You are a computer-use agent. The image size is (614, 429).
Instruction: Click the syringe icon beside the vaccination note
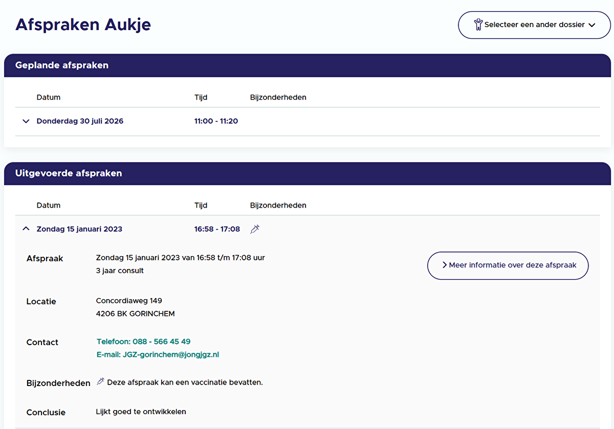[100, 381]
